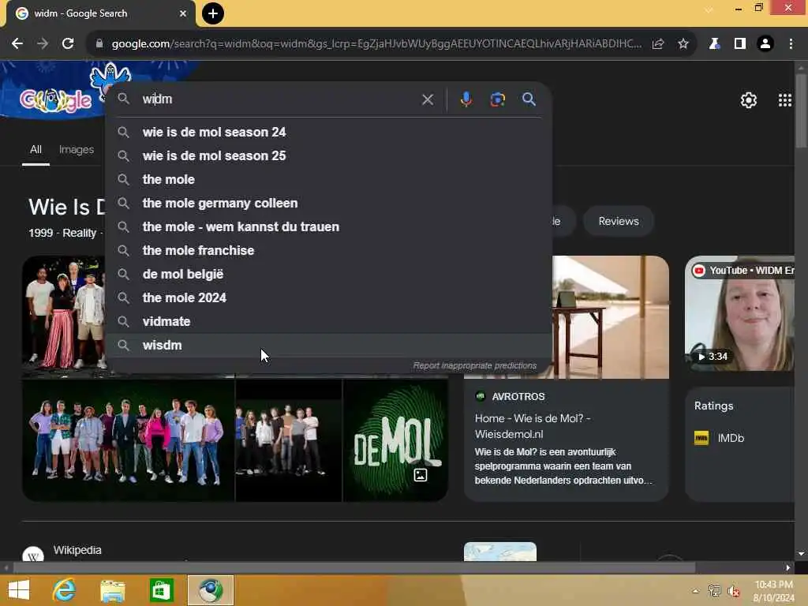Start voice search with the microphone

pos(466,99)
